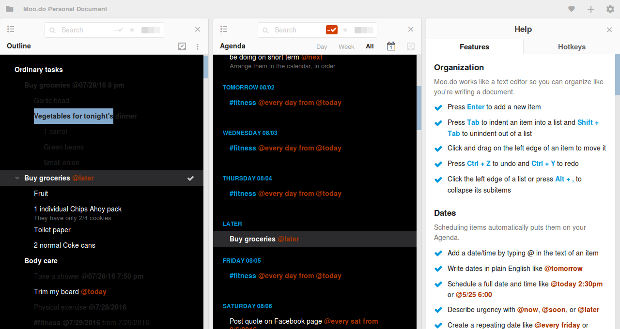The height and width of the screenshot is (329, 620).
Task: Click the Help panel scrollbar thumb
Action: pyautogui.click(x=617, y=75)
